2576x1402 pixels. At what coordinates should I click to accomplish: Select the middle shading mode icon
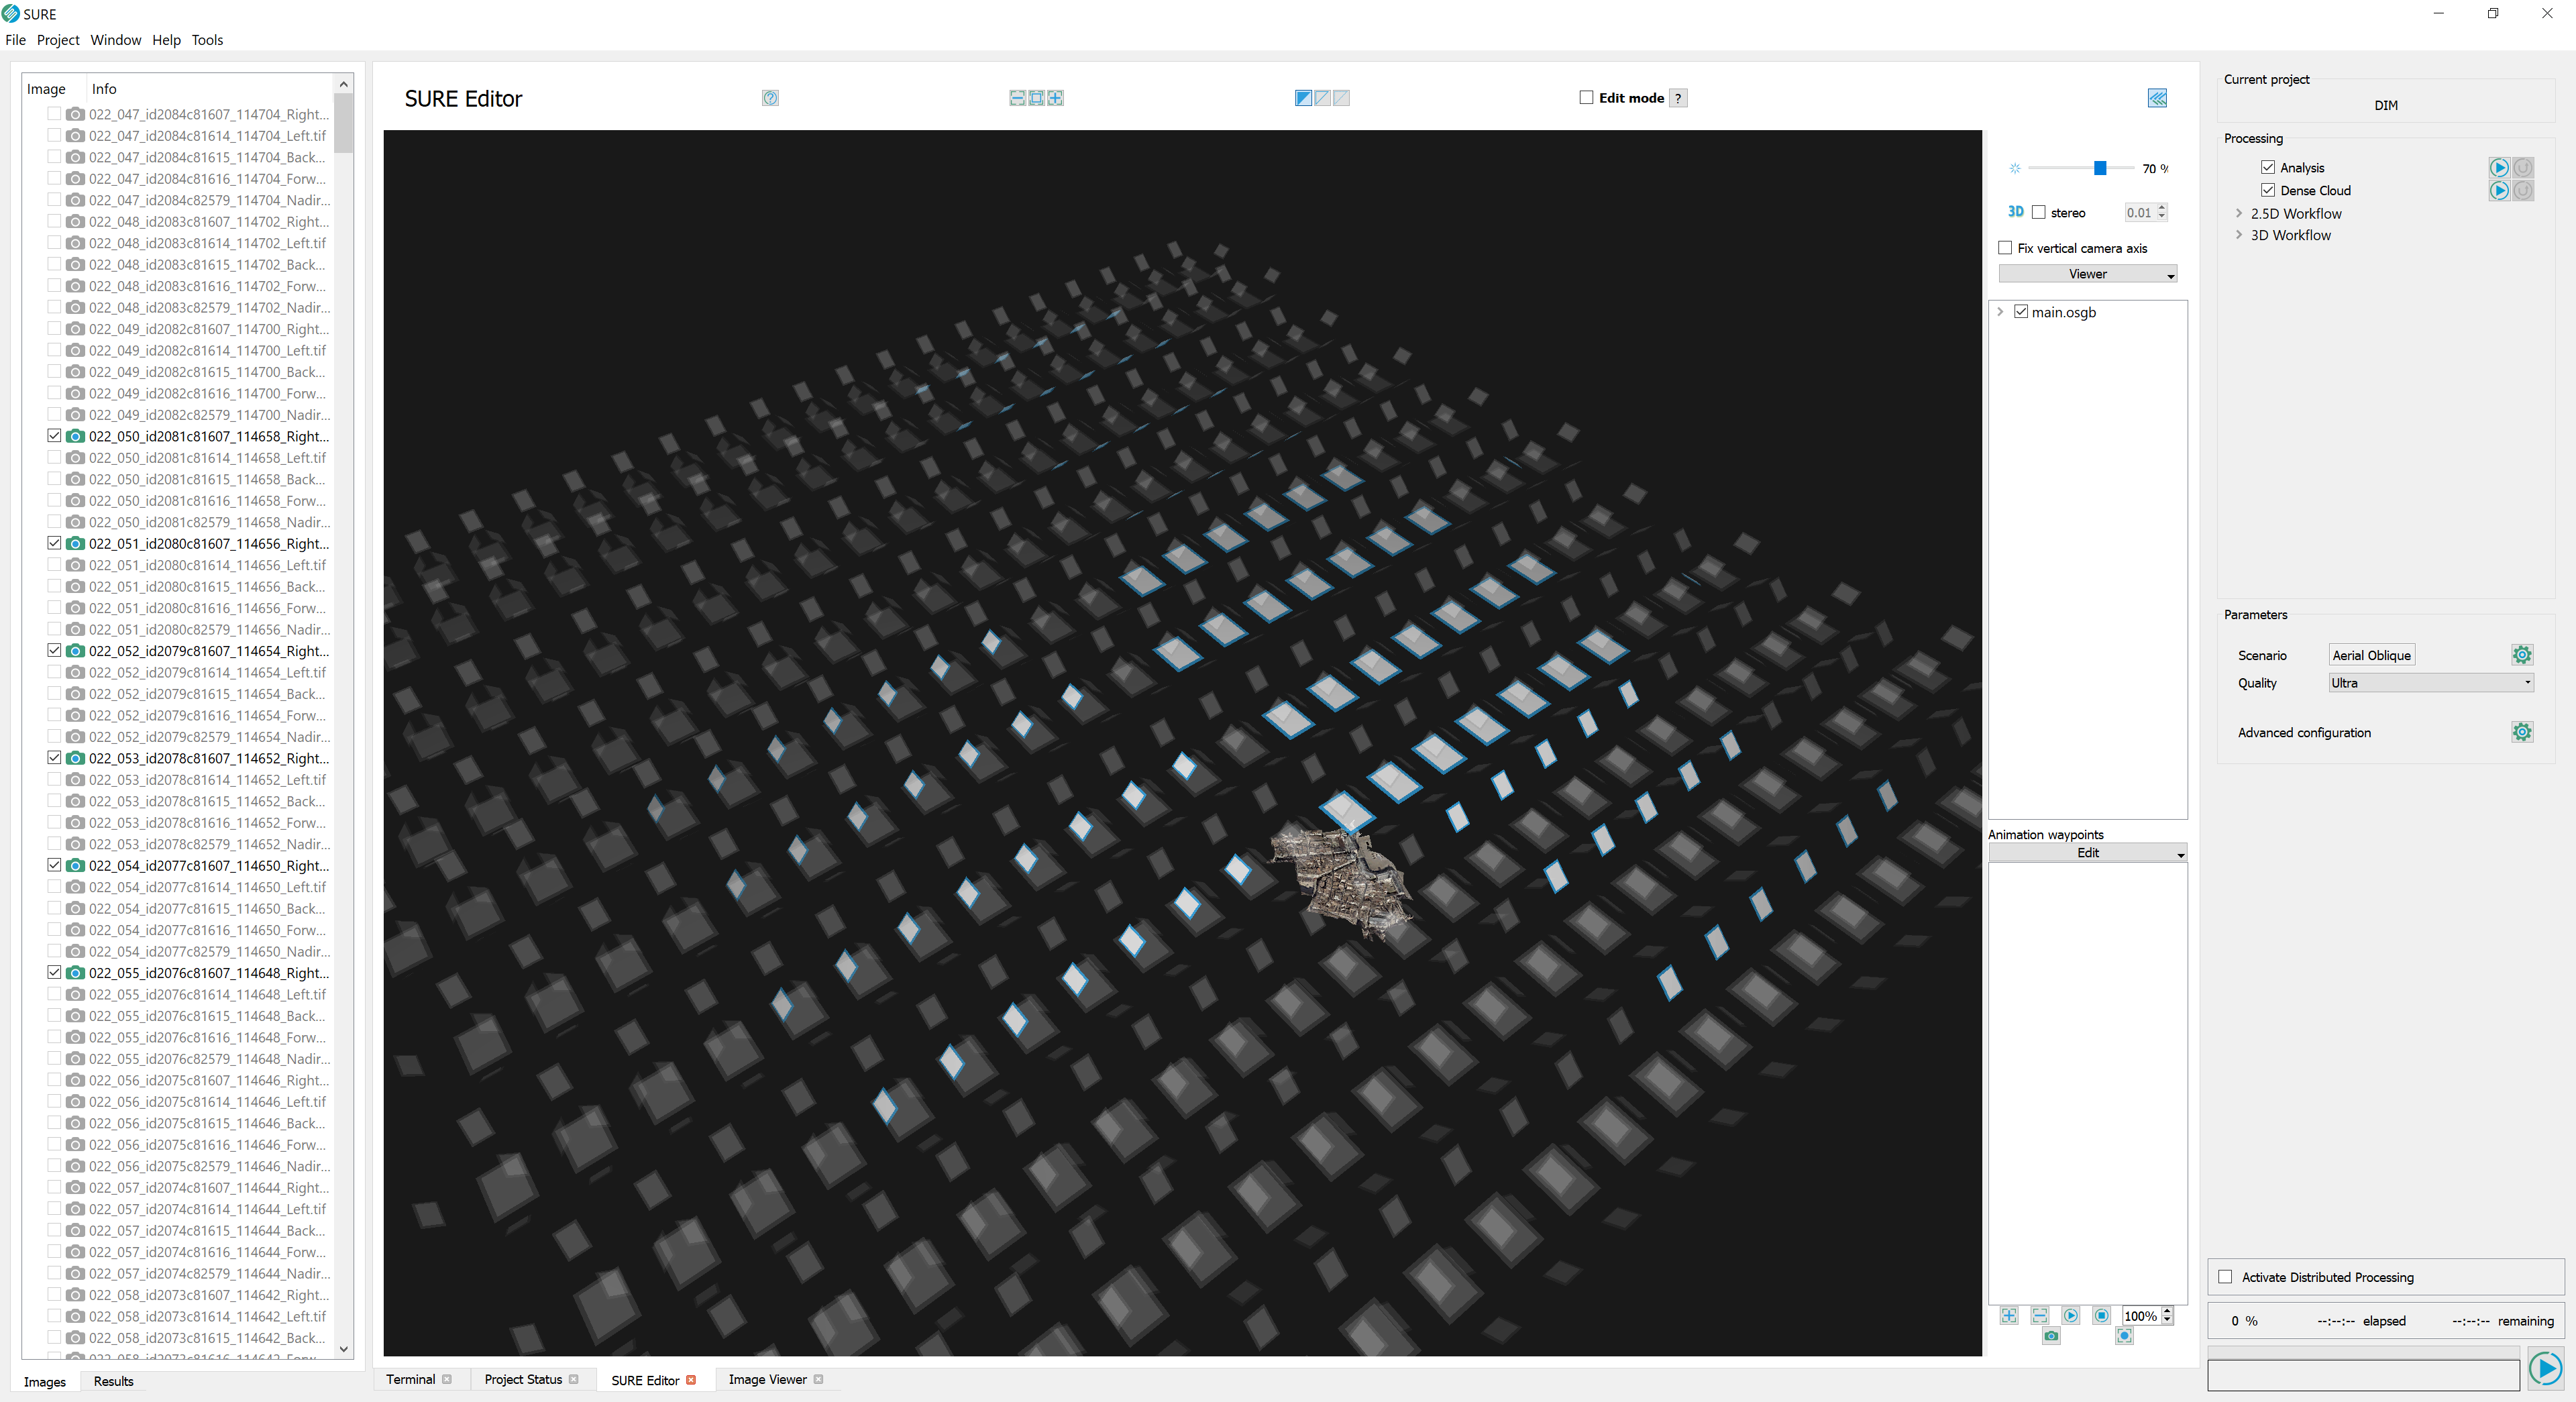click(x=1322, y=98)
